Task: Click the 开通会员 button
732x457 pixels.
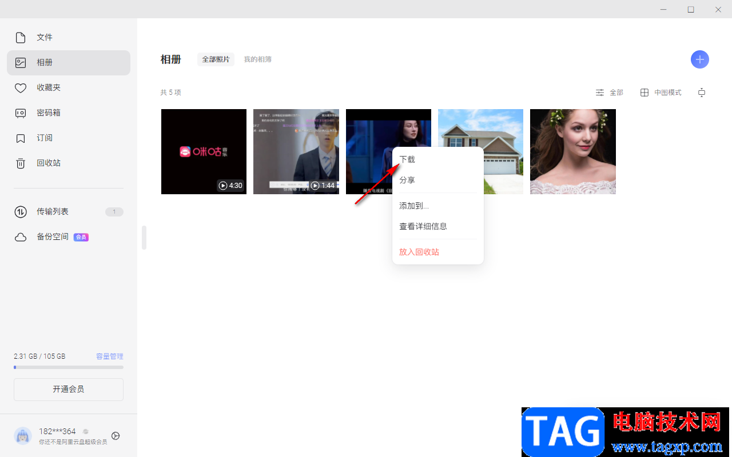Action: pos(69,390)
